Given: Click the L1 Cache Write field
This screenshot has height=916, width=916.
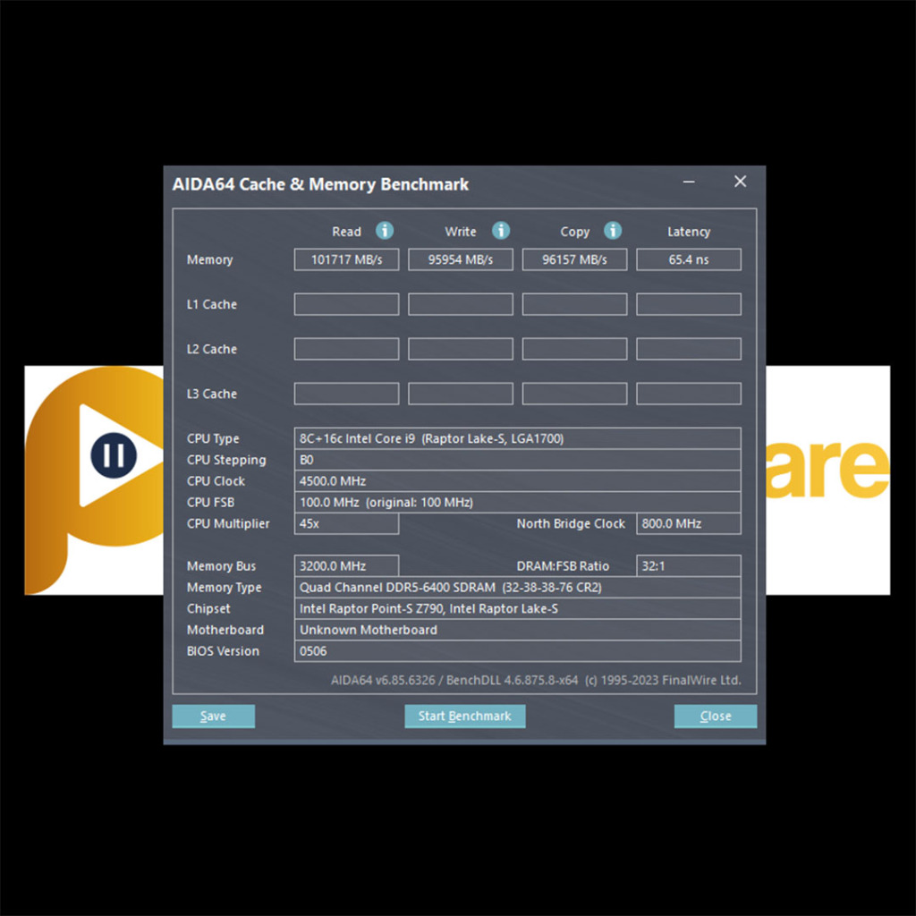Looking at the screenshot, I should pyautogui.click(x=461, y=304).
